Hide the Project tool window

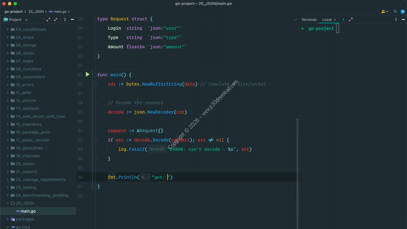coord(72,20)
